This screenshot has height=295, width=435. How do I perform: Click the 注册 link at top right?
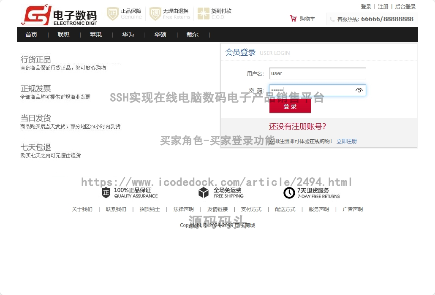click(383, 7)
